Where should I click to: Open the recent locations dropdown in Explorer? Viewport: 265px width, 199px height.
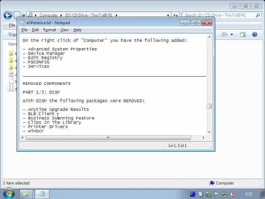(24, 15)
